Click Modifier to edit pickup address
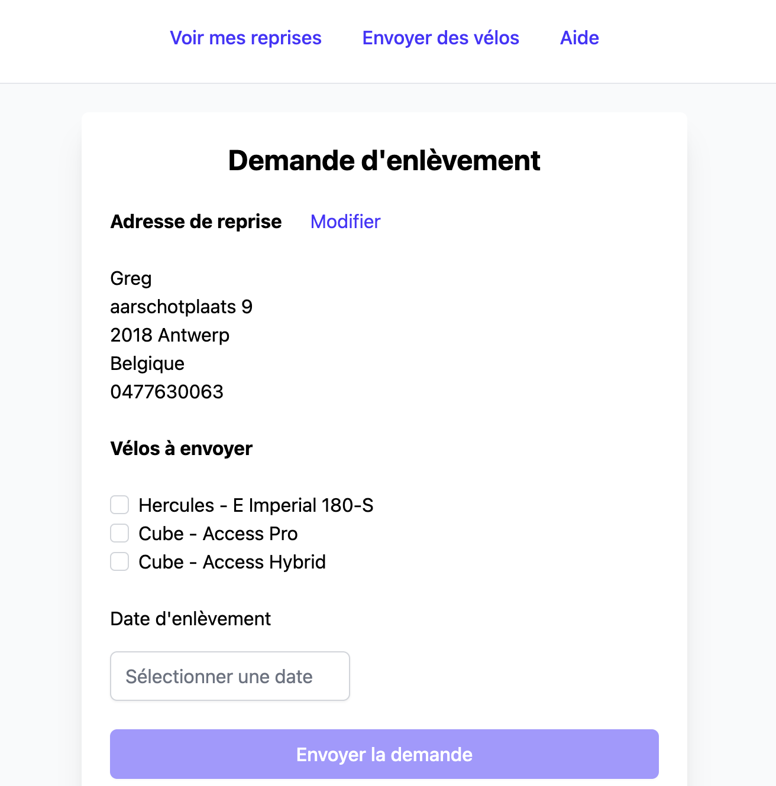 click(x=345, y=222)
